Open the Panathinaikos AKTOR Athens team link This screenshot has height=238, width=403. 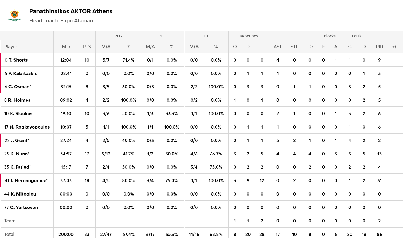(x=71, y=11)
